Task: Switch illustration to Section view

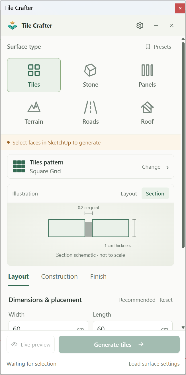Action: (x=155, y=193)
